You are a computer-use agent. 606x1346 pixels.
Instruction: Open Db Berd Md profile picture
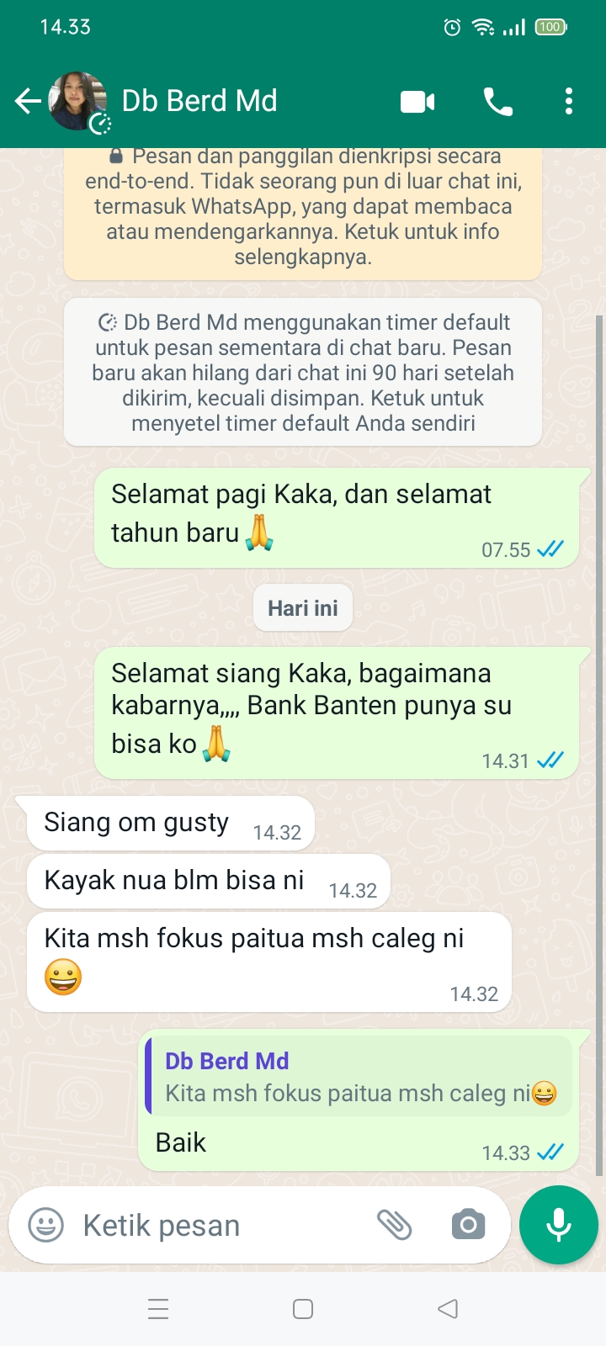[77, 102]
